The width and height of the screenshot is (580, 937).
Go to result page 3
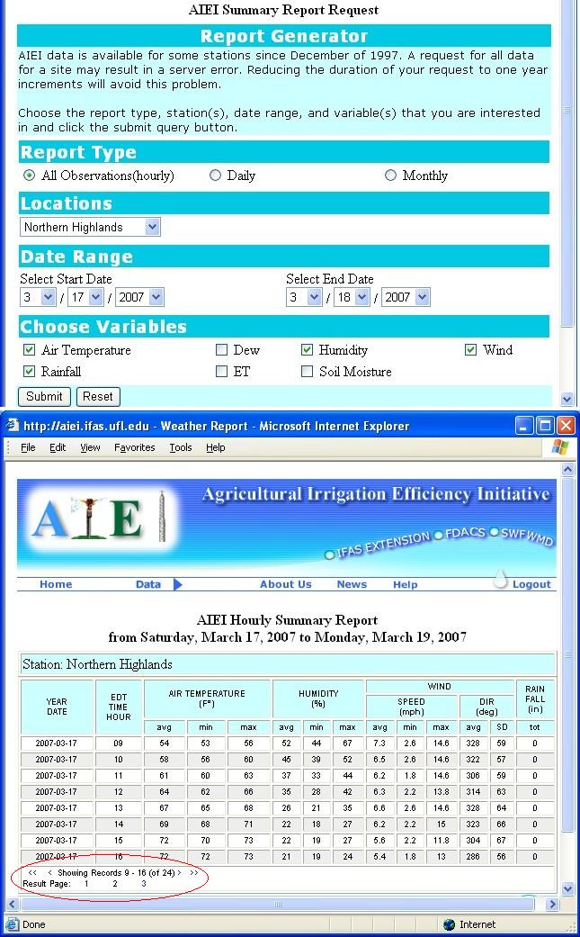click(144, 883)
